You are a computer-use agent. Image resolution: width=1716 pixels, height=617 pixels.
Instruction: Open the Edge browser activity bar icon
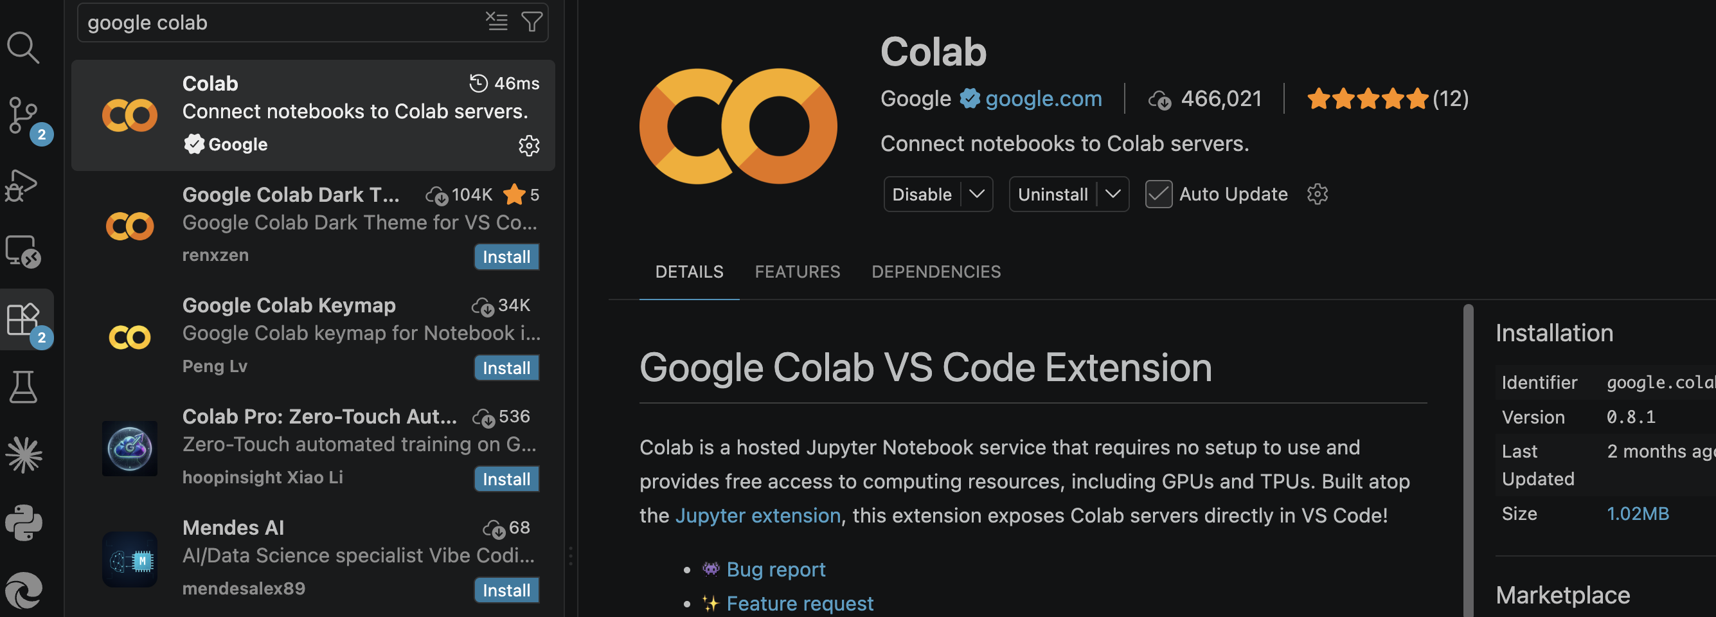click(x=23, y=591)
